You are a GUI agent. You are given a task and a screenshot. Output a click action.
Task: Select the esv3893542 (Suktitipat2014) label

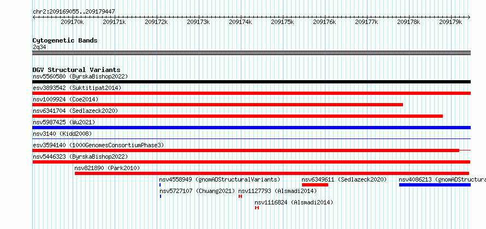click(77, 88)
